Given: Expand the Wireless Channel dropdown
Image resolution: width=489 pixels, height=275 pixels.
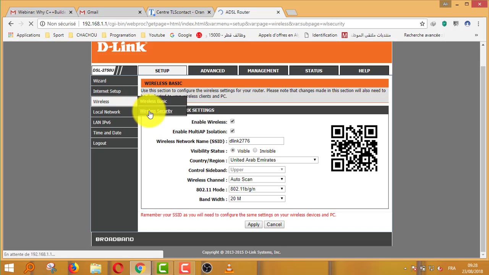Looking at the screenshot, I should click(x=257, y=180).
